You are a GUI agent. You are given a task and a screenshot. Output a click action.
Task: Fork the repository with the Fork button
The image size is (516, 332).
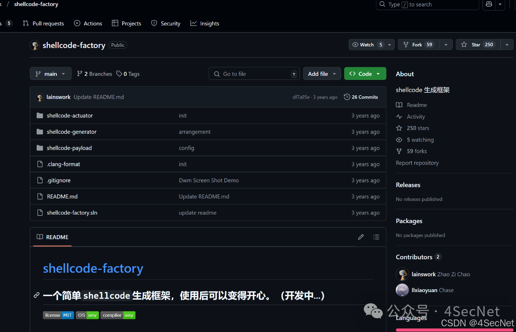[418, 45]
